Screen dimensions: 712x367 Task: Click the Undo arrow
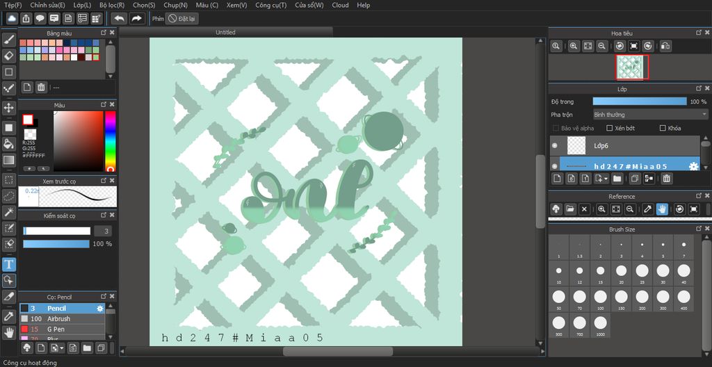click(x=120, y=19)
